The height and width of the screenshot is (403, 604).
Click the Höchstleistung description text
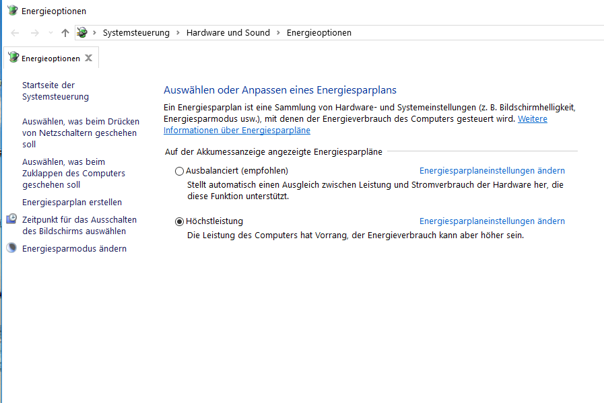point(356,235)
